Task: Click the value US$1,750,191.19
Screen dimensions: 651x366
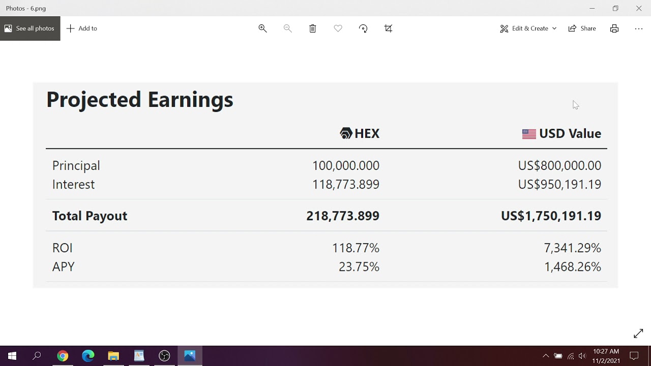Action: click(551, 216)
